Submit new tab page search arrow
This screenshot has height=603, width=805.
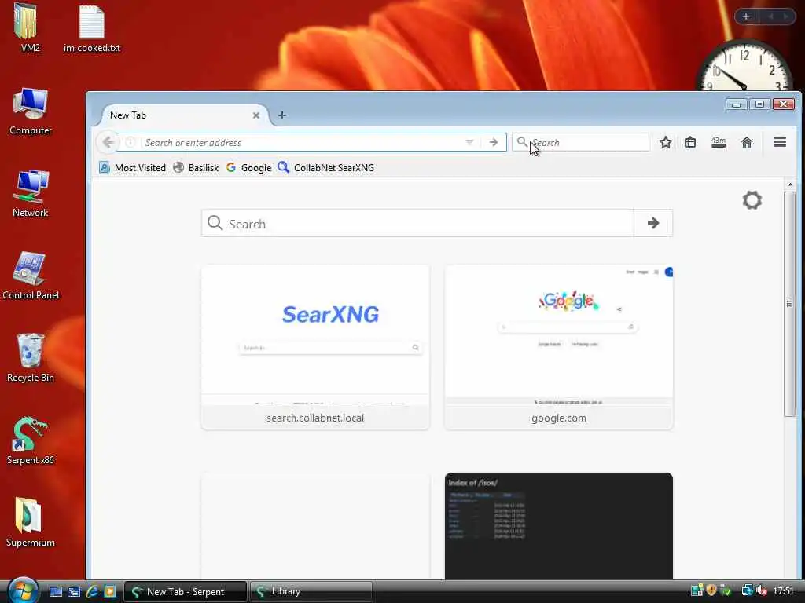(x=653, y=223)
